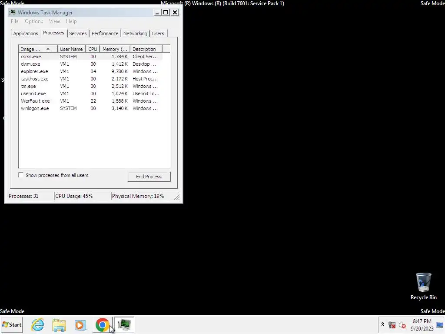Select the tm.exe process row
The width and height of the screenshot is (445, 334).
pos(91,86)
